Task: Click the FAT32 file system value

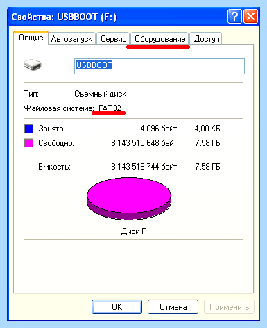Action: coord(110,108)
